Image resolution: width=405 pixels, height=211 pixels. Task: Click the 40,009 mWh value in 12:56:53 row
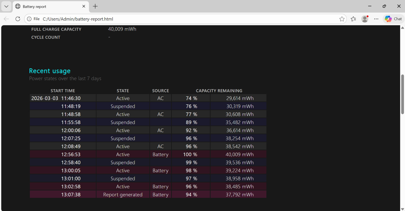tap(240, 154)
